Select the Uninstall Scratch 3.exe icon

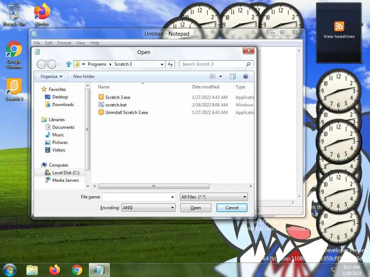click(x=101, y=112)
